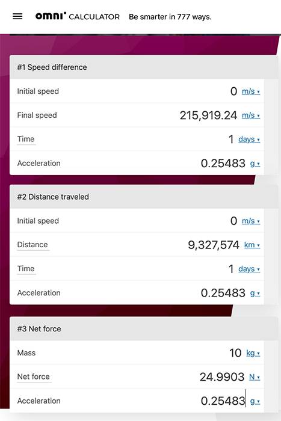
Task: Edit the Mass value 10
Action: click(235, 353)
